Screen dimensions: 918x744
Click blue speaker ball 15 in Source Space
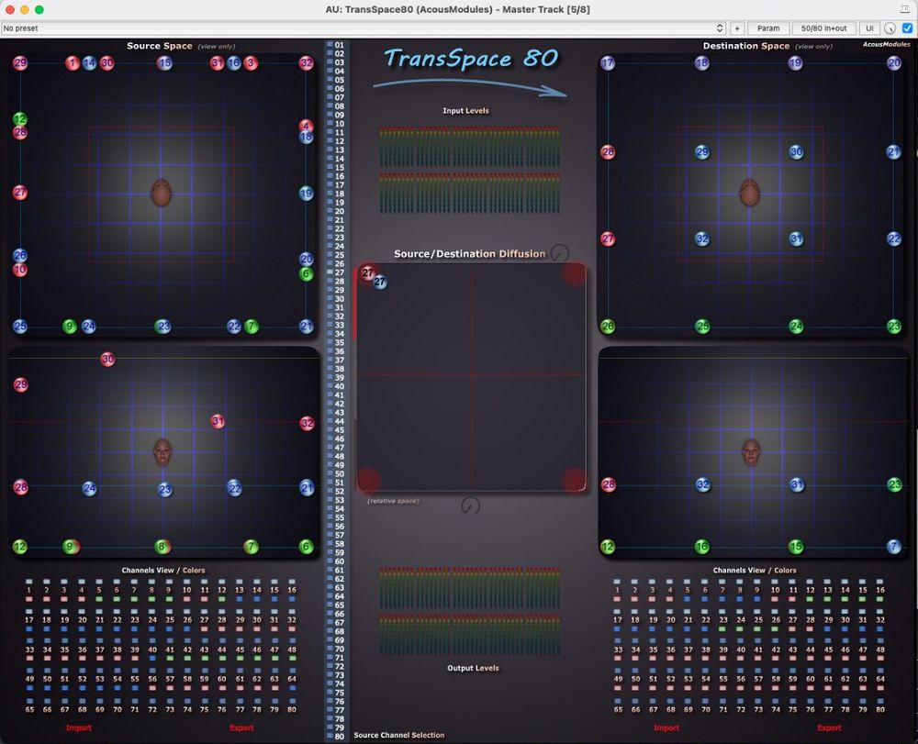(x=164, y=62)
